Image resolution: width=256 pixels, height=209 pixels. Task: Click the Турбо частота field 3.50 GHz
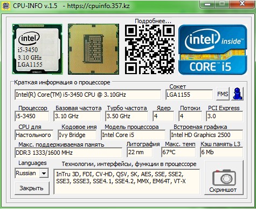click(127, 116)
